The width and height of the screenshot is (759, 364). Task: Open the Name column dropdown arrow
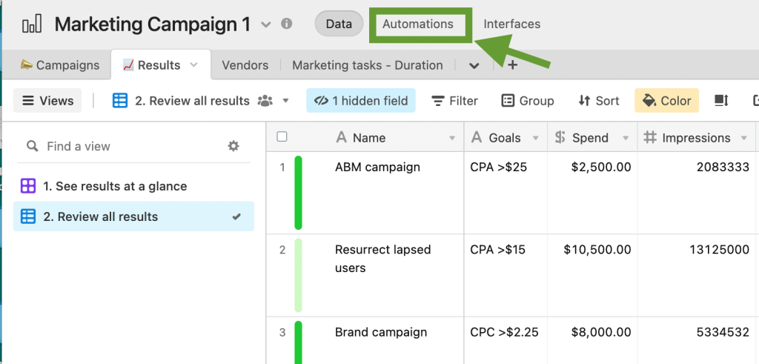[x=452, y=138]
